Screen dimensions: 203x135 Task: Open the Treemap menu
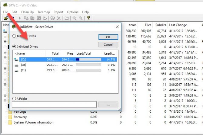coord(44,12)
